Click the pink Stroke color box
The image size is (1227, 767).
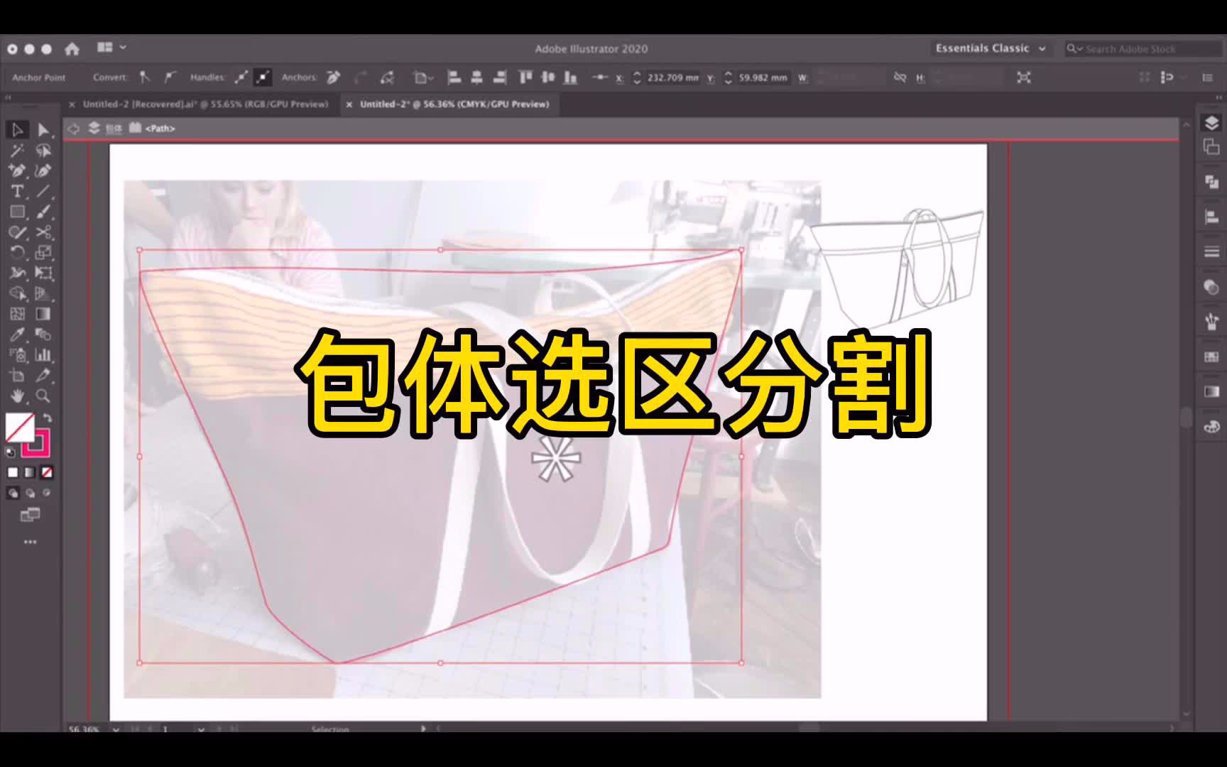(x=36, y=443)
